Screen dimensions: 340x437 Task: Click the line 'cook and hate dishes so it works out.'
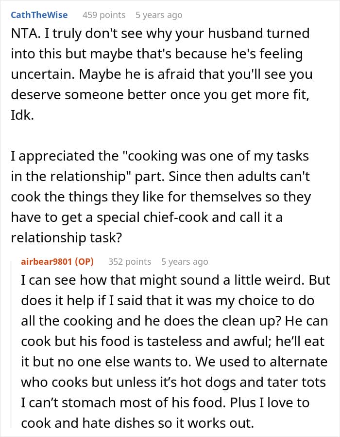137,423
